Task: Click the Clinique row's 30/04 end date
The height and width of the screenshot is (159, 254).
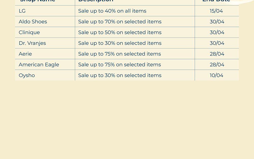Action: tap(217, 32)
